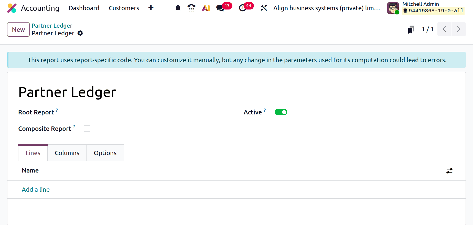This screenshot has height=225, width=473.
Task: Switch to the Columns tab
Action: point(67,153)
